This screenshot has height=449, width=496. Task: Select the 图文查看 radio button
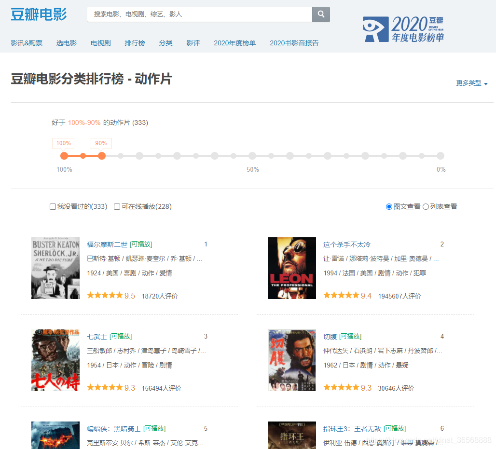[x=389, y=206]
